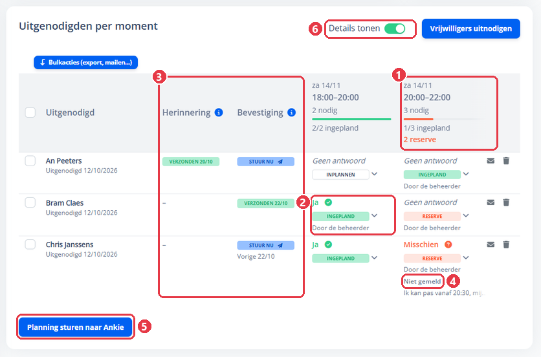541x357 pixels.
Task: Click the 2 reserve label in the header
Action: (x=420, y=140)
